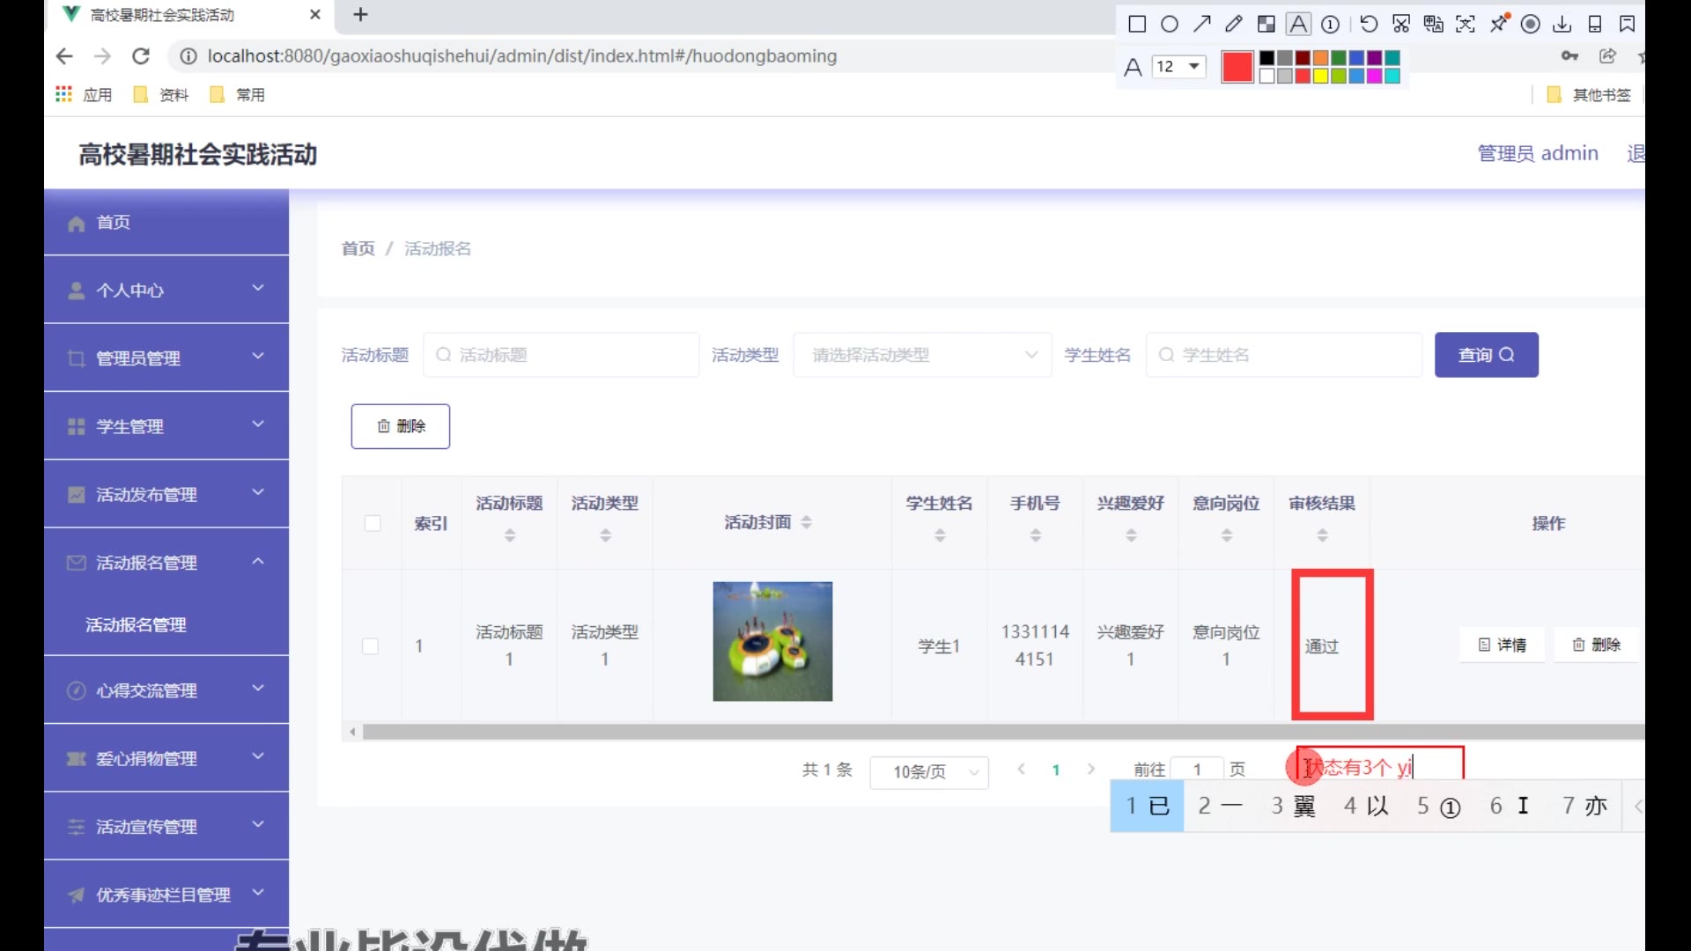Sort by 手机号 column arrows
The width and height of the screenshot is (1691, 951).
1036,535
